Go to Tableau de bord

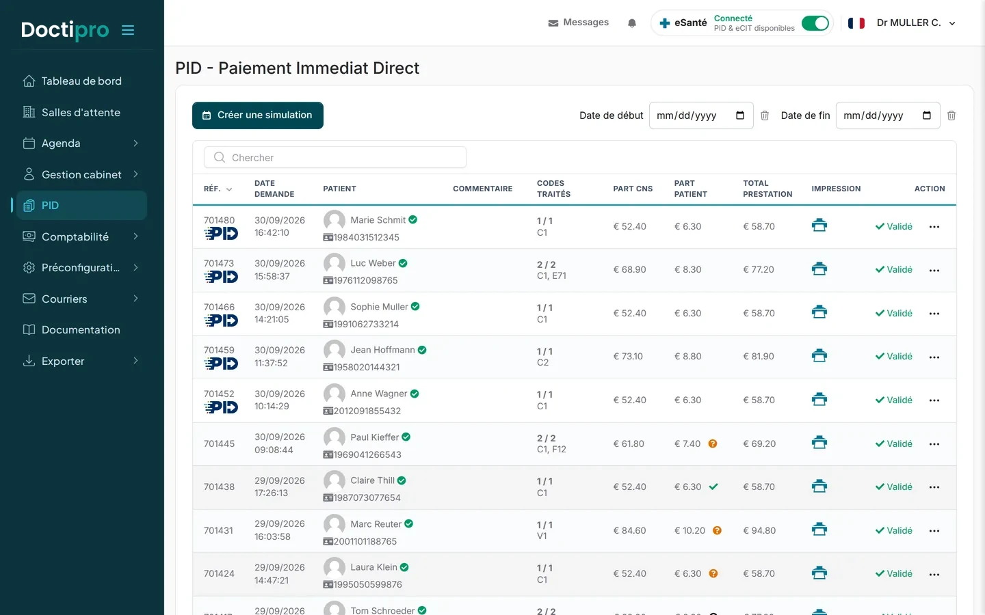81,81
